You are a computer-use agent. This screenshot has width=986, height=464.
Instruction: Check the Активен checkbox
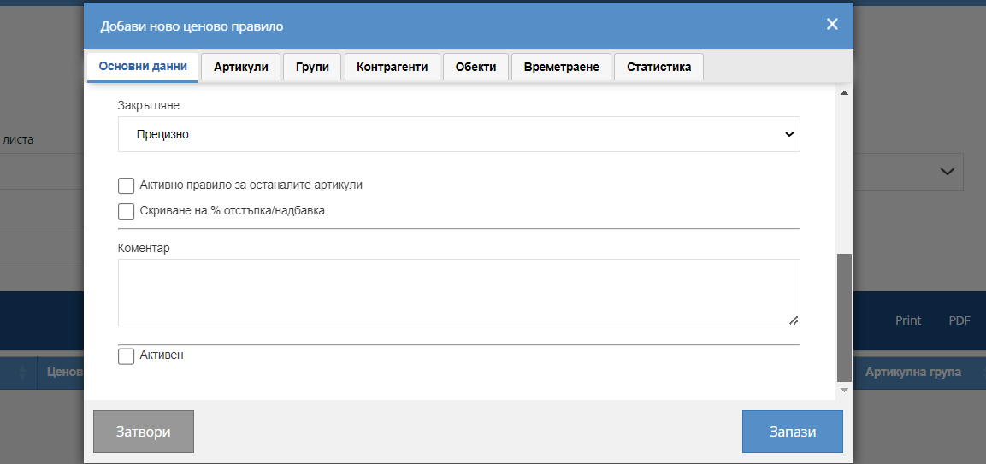127,355
